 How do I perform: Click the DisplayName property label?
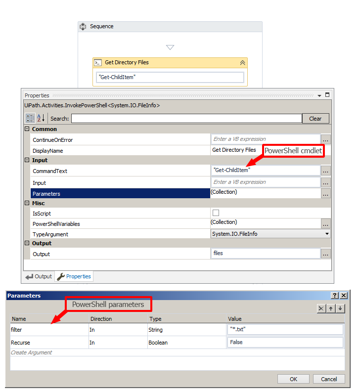(48, 151)
